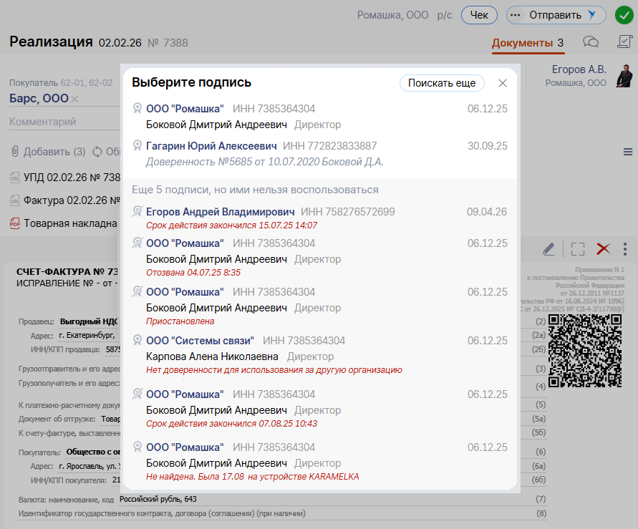The width and height of the screenshot is (638, 529).
Task: Click the pencil edit icon
Action: (548, 249)
